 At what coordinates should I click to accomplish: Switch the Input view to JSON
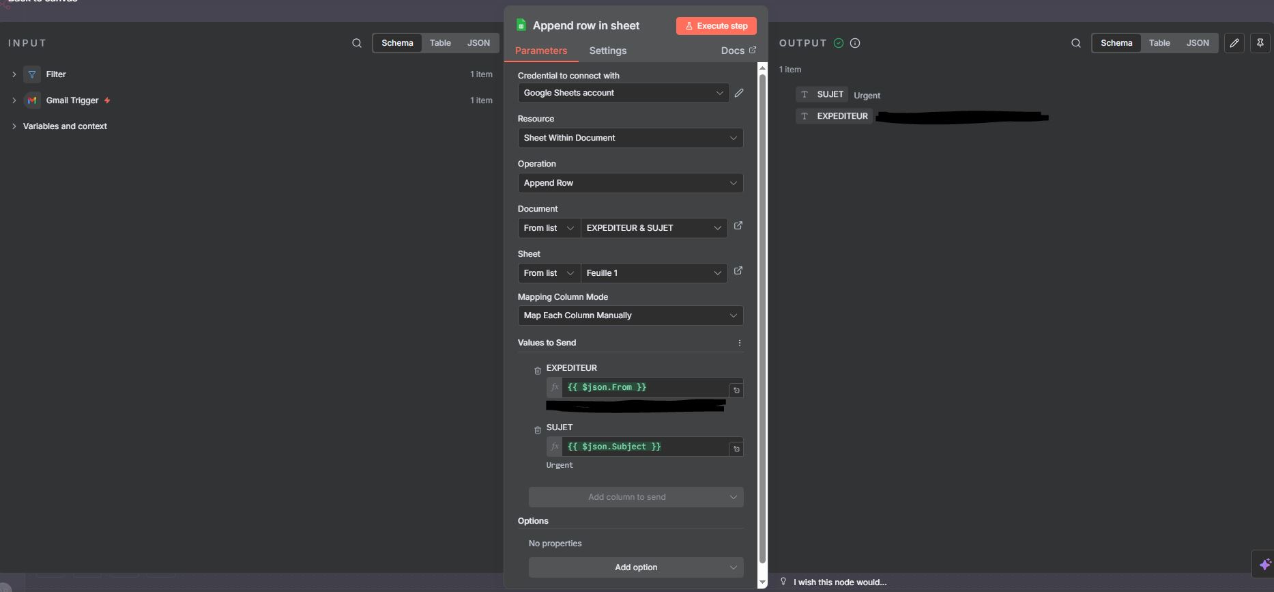478,43
